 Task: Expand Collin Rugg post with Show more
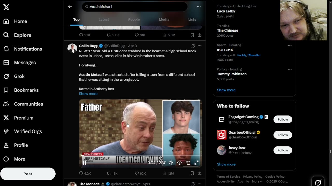88,94
